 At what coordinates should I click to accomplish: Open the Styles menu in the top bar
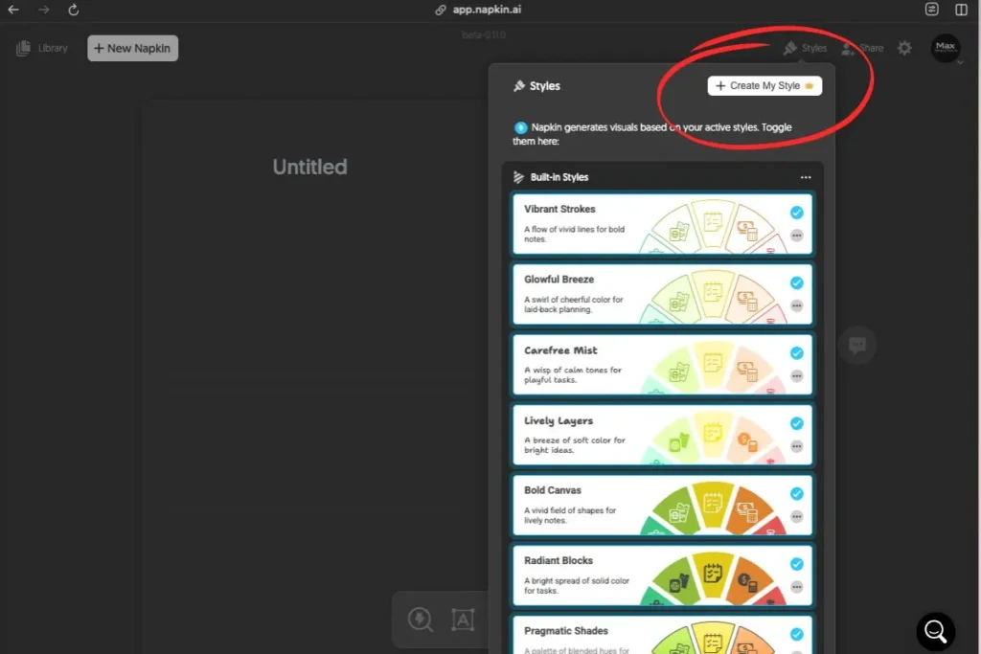click(x=805, y=48)
